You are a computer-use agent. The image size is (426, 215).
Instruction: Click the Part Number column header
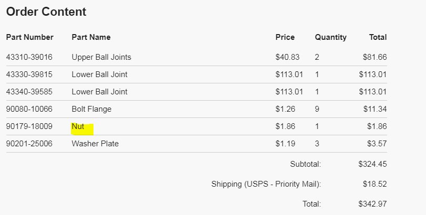coord(29,37)
